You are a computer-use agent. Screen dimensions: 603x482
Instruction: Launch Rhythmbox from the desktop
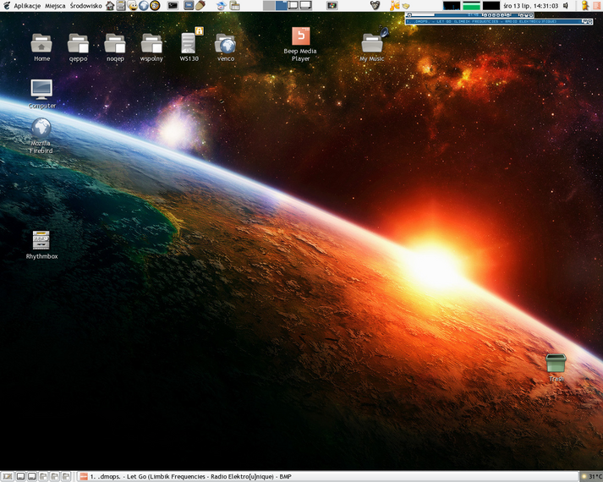click(41, 245)
